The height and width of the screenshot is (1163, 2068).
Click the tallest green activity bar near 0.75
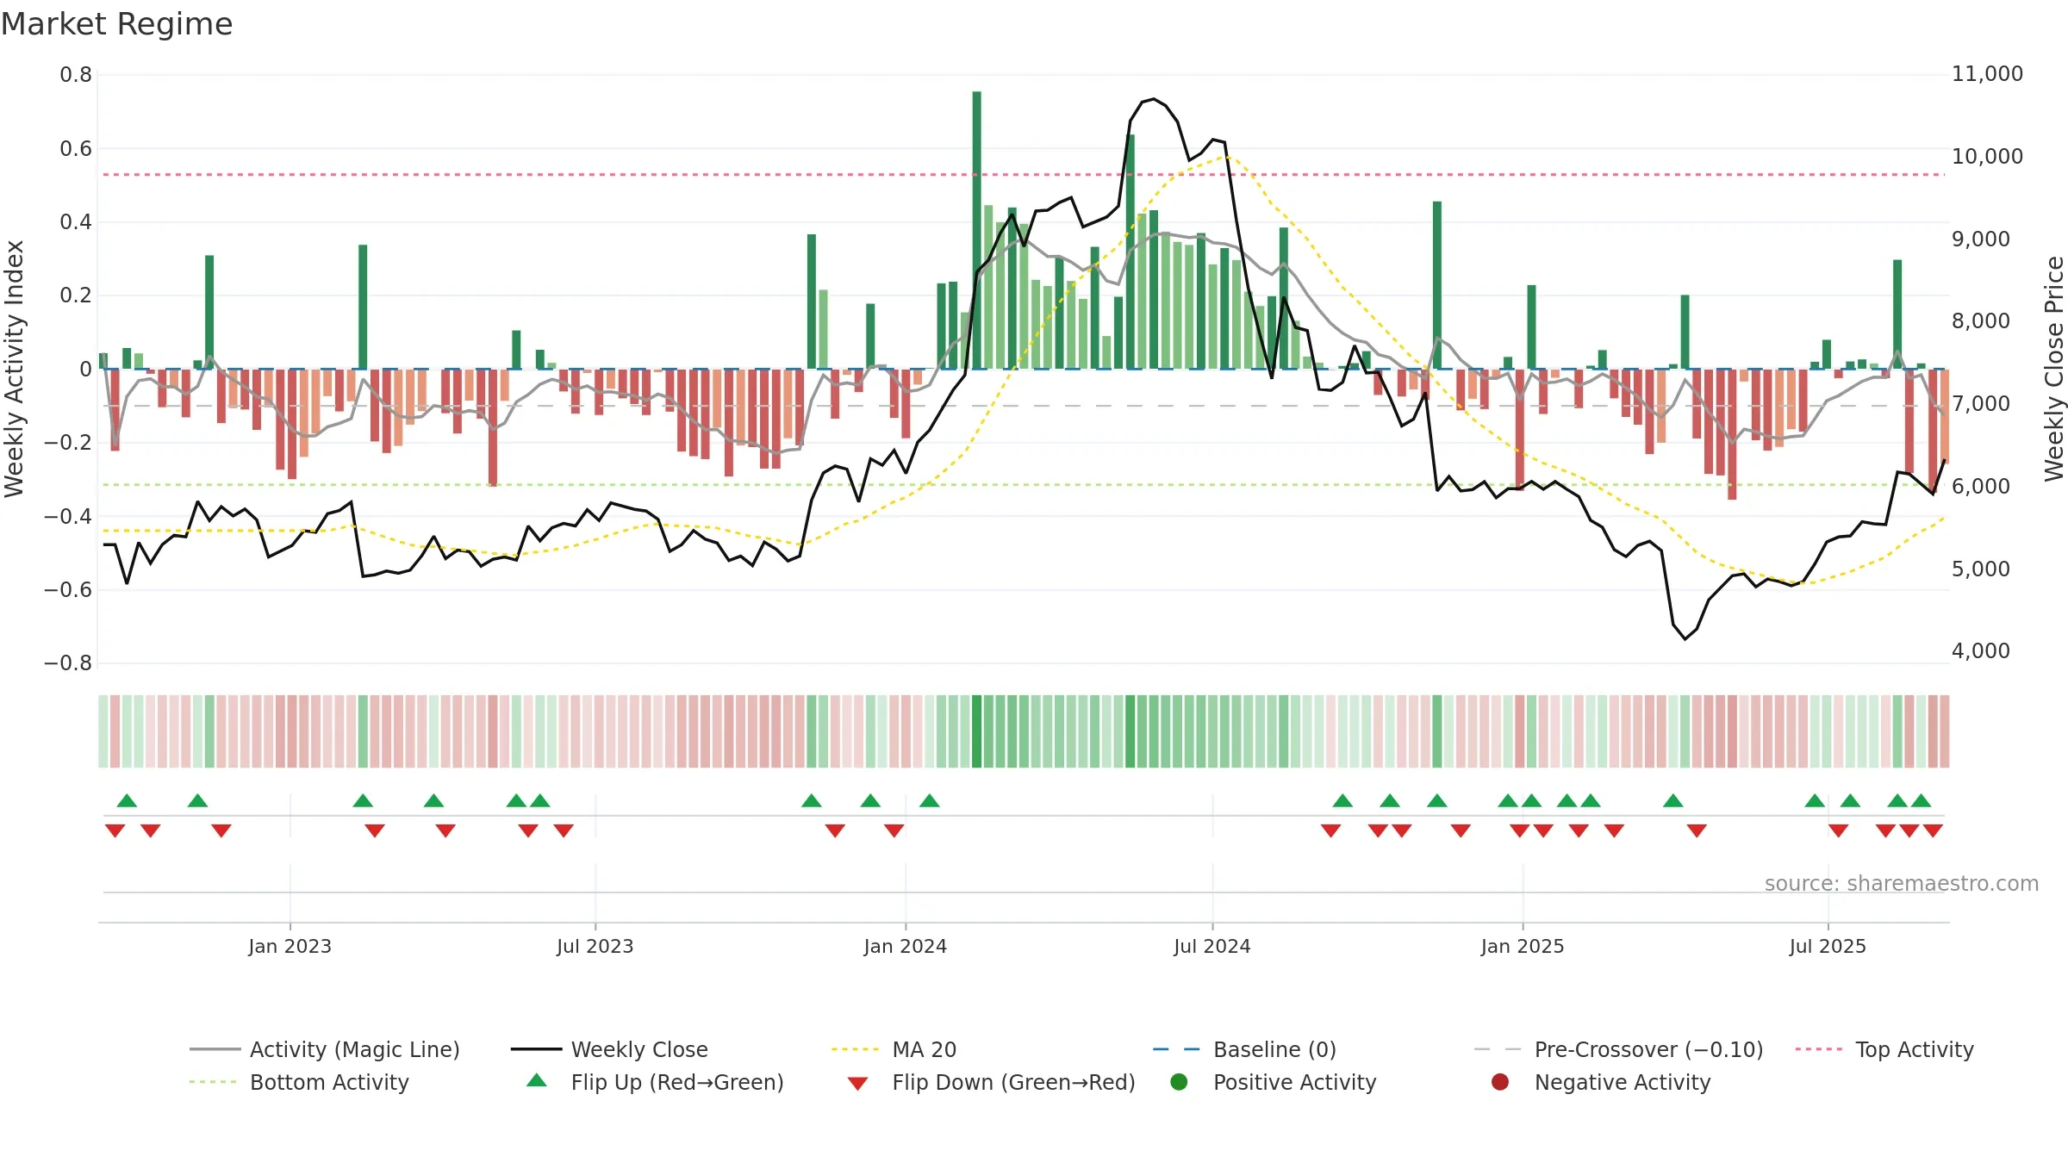[976, 230]
